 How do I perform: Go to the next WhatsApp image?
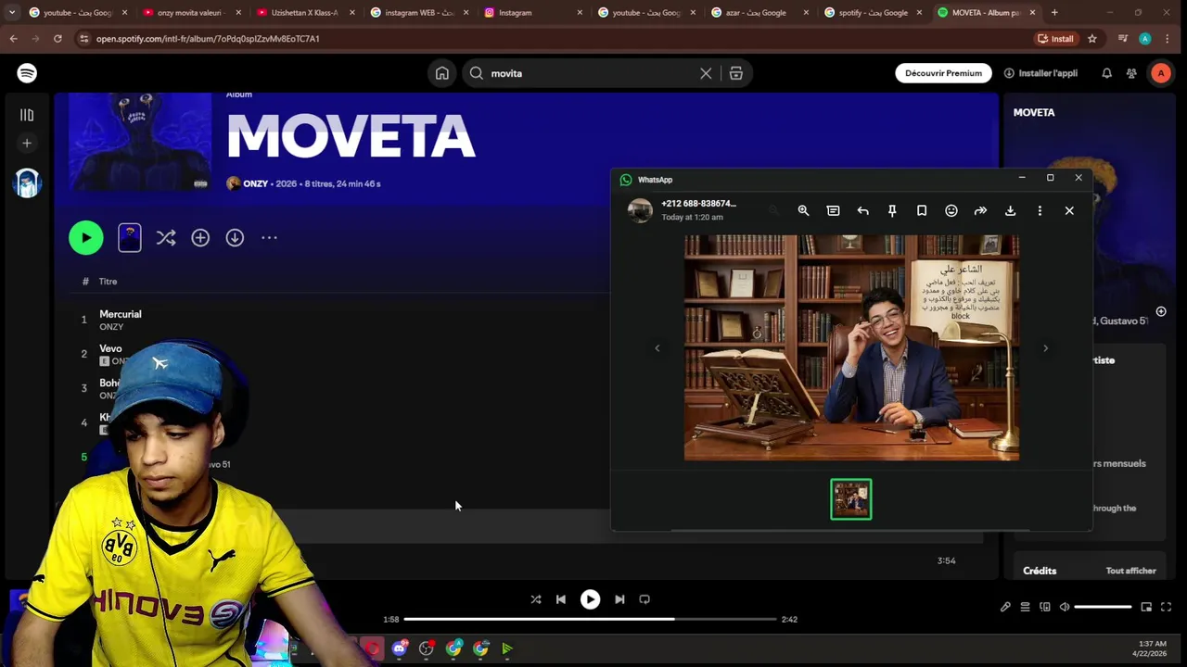1045,348
